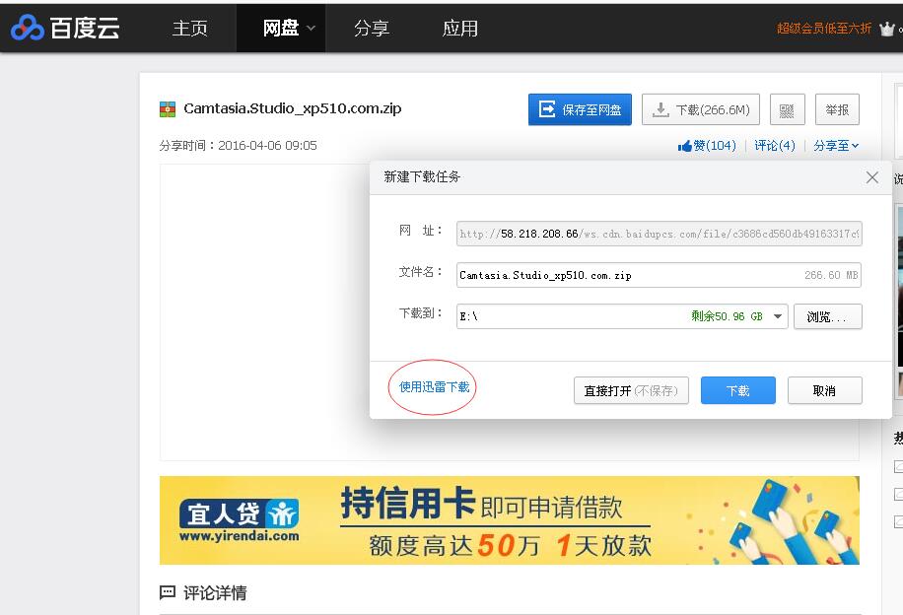
Task: Select 应用 in the navigation bar
Action: click(x=458, y=29)
